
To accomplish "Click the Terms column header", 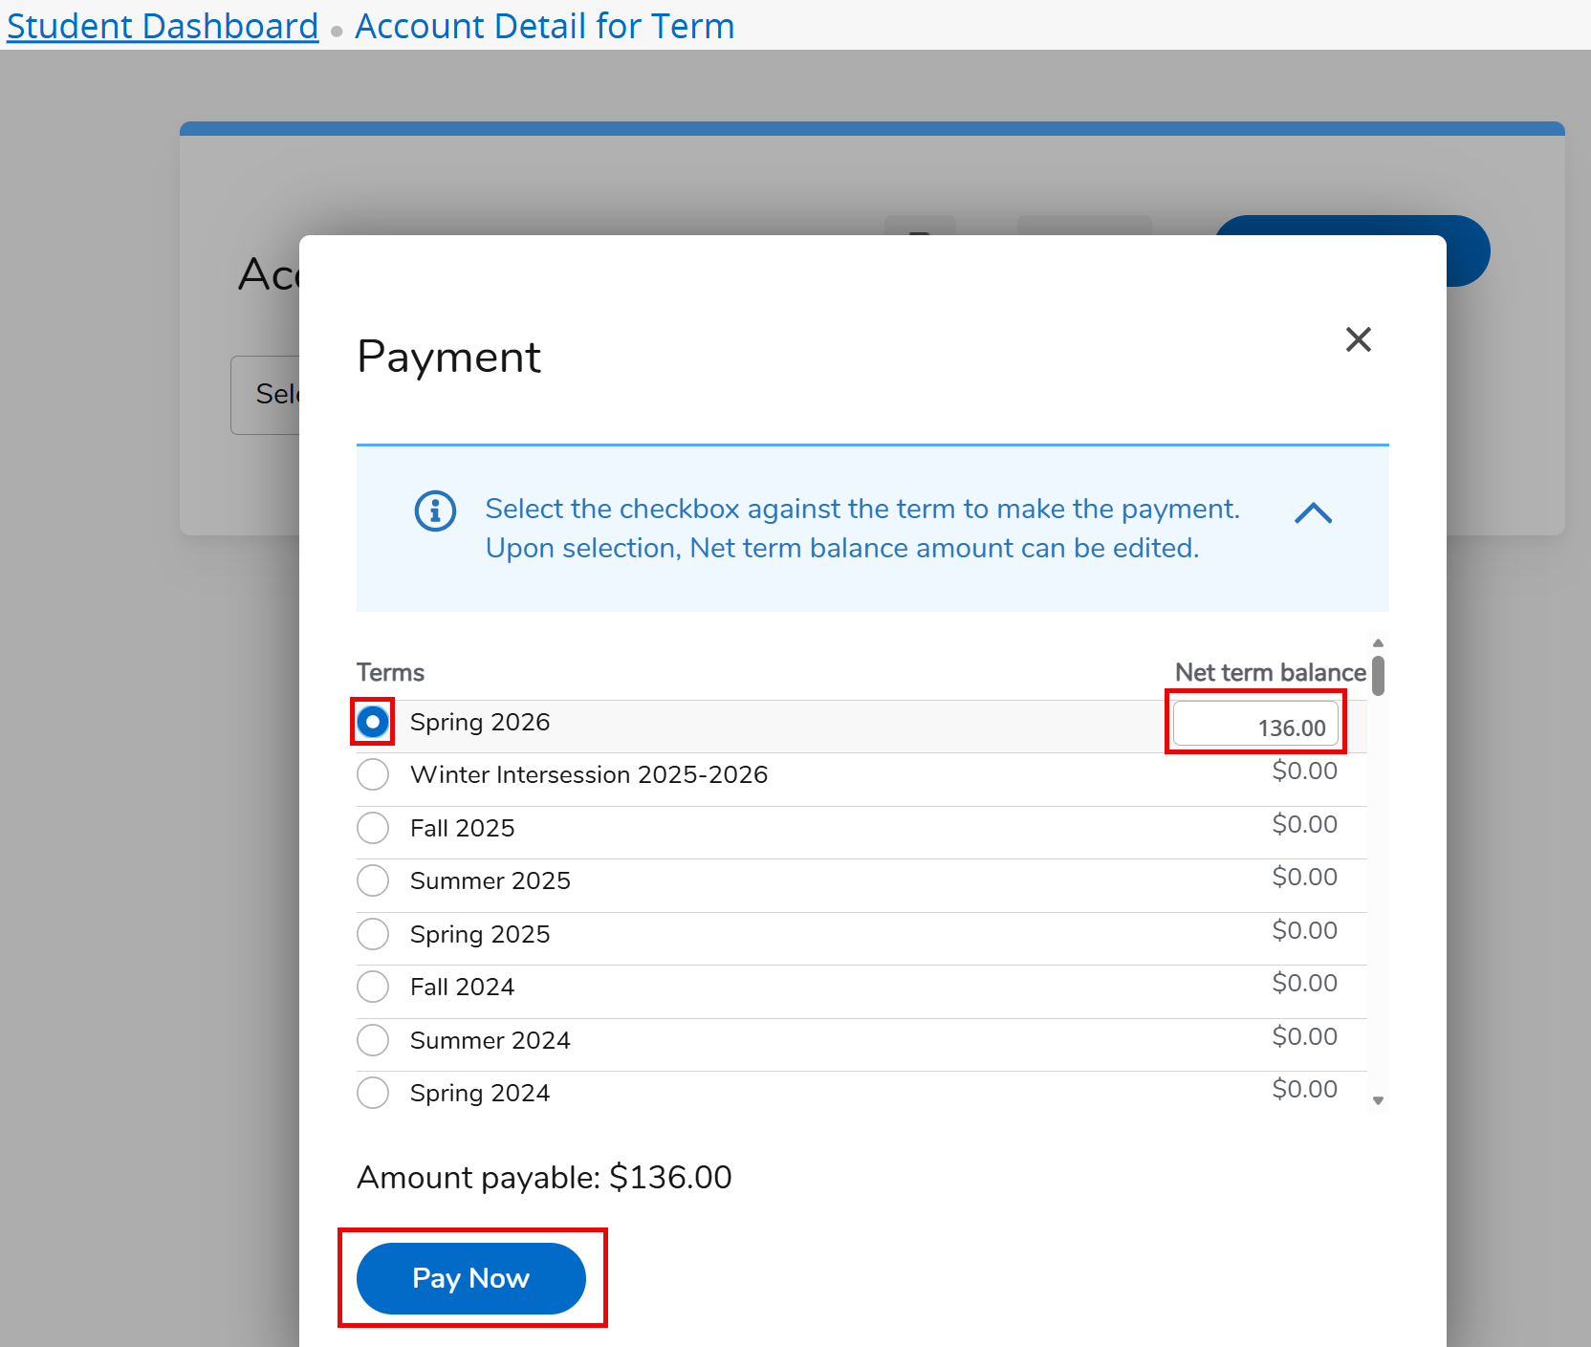I will pyautogui.click(x=389, y=672).
